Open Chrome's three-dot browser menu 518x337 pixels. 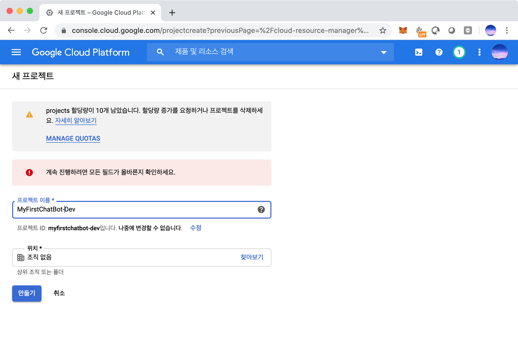point(507,31)
